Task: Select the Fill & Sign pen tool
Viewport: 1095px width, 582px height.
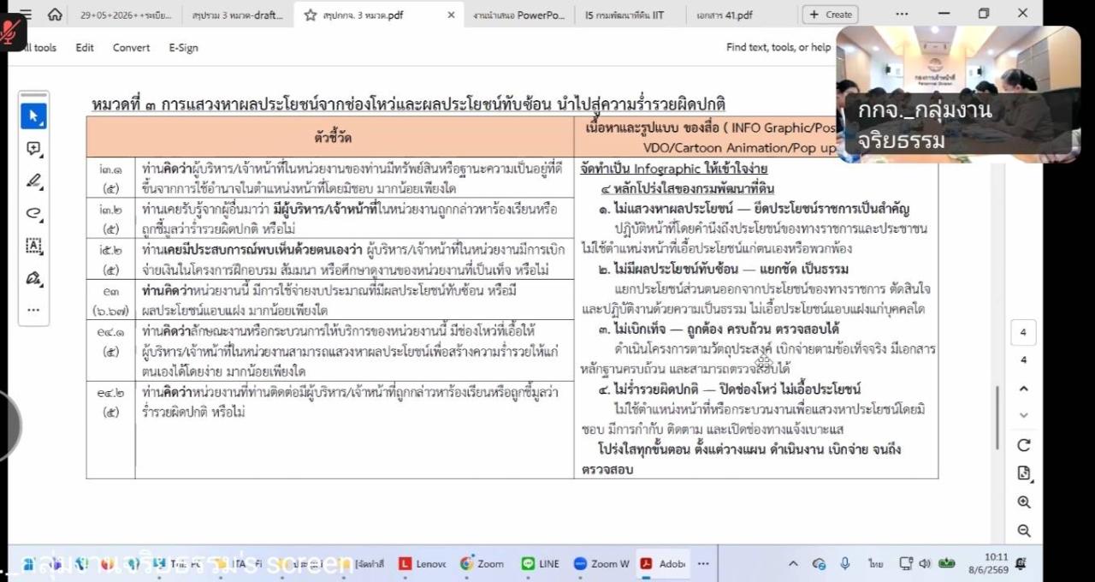Action: click(x=34, y=277)
